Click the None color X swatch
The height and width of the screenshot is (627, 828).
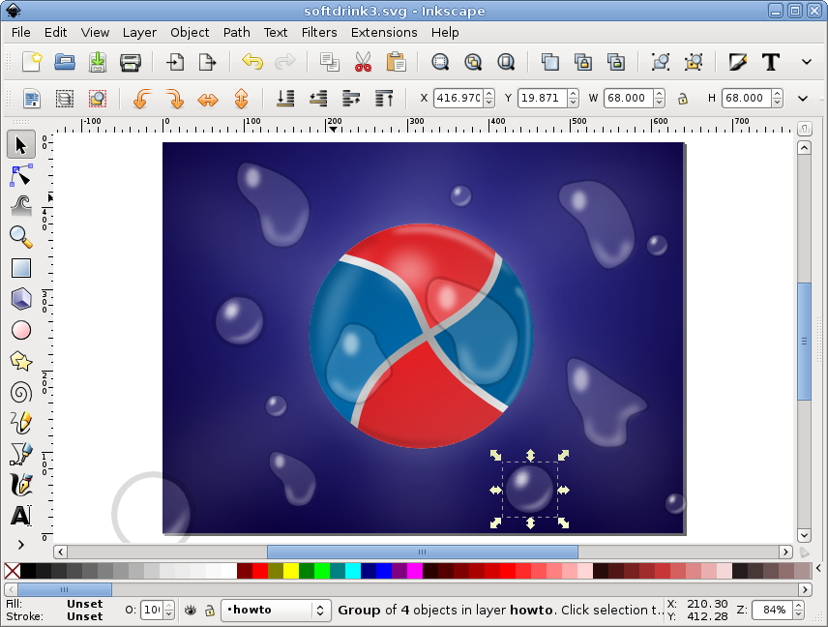[x=13, y=571]
